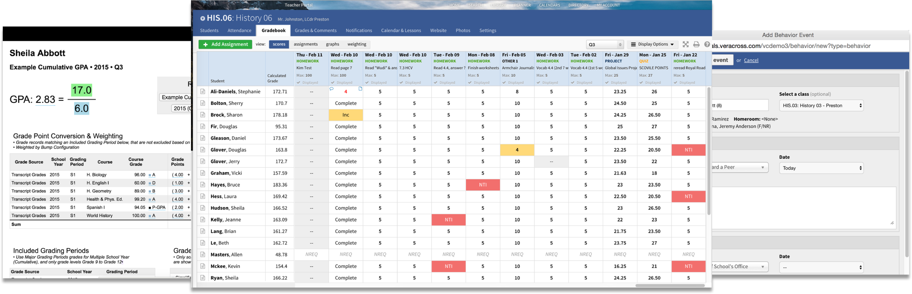Click the behavior event notes text area
The image size is (912, 294).
[804, 208]
